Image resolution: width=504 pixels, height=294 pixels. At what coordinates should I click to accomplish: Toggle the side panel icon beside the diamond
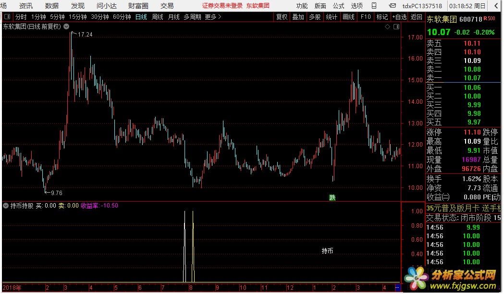(x=396, y=27)
